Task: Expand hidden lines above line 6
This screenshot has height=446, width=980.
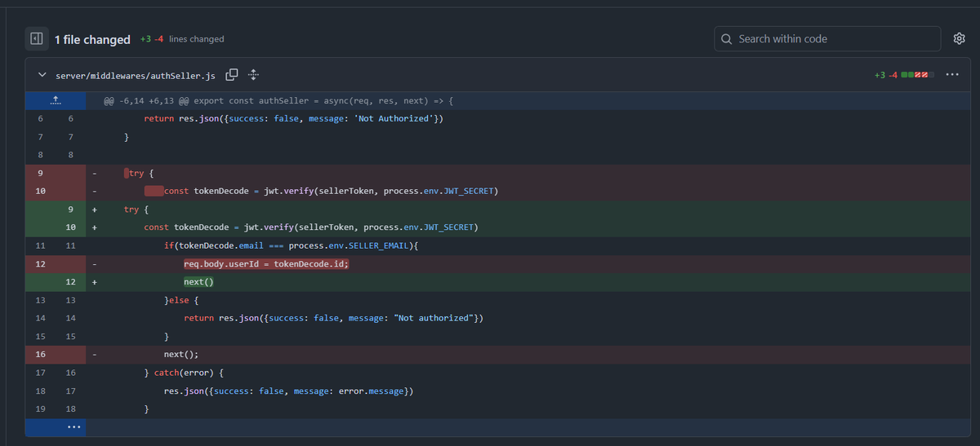Action: point(56,100)
